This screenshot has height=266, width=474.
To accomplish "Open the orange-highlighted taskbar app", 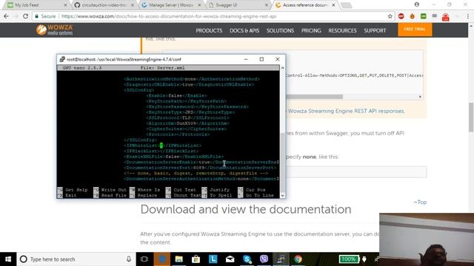I will click(161, 259).
